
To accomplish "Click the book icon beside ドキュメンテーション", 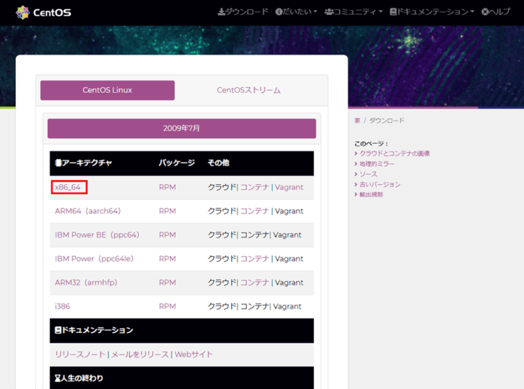I will tap(393, 12).
